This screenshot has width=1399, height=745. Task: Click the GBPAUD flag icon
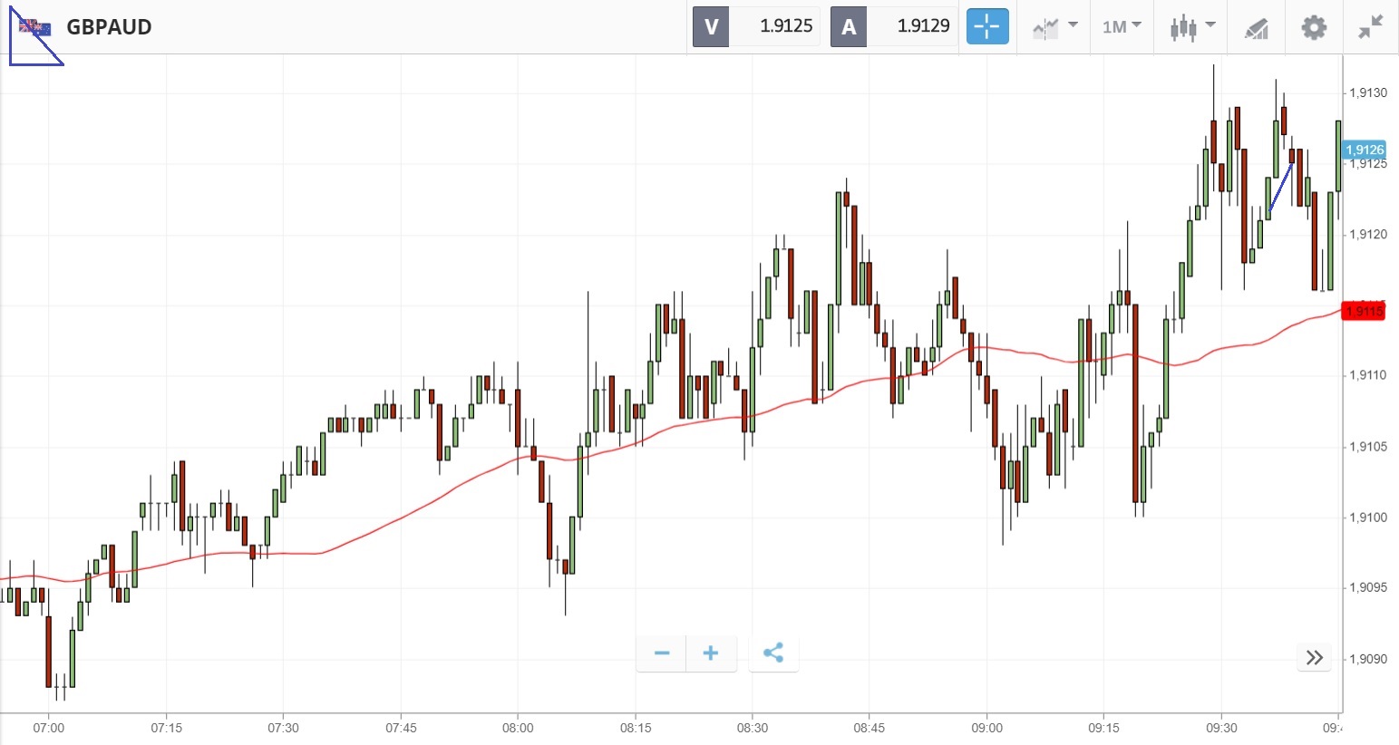[35, 28]
